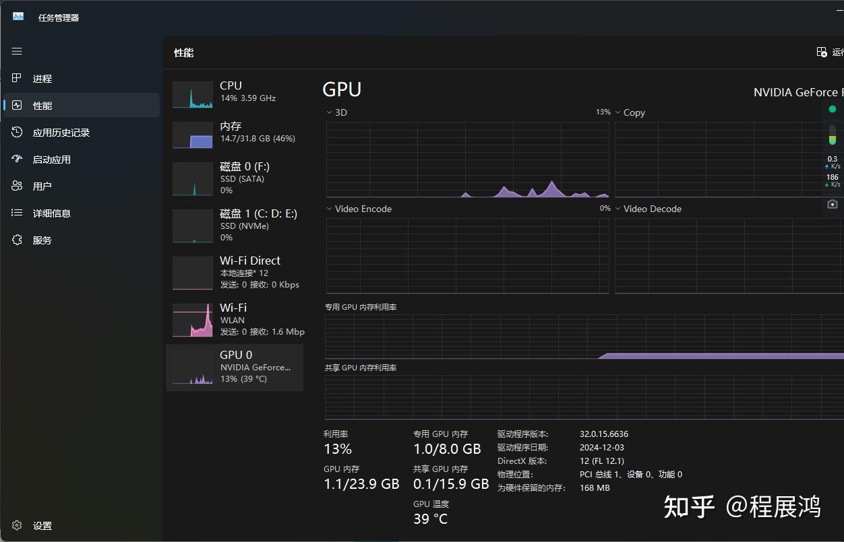Image resolution: width=844 pixels, height=542 pixels.
Task: Select 磁盘 1 (C: D: E:) entry
Action: 235,226
